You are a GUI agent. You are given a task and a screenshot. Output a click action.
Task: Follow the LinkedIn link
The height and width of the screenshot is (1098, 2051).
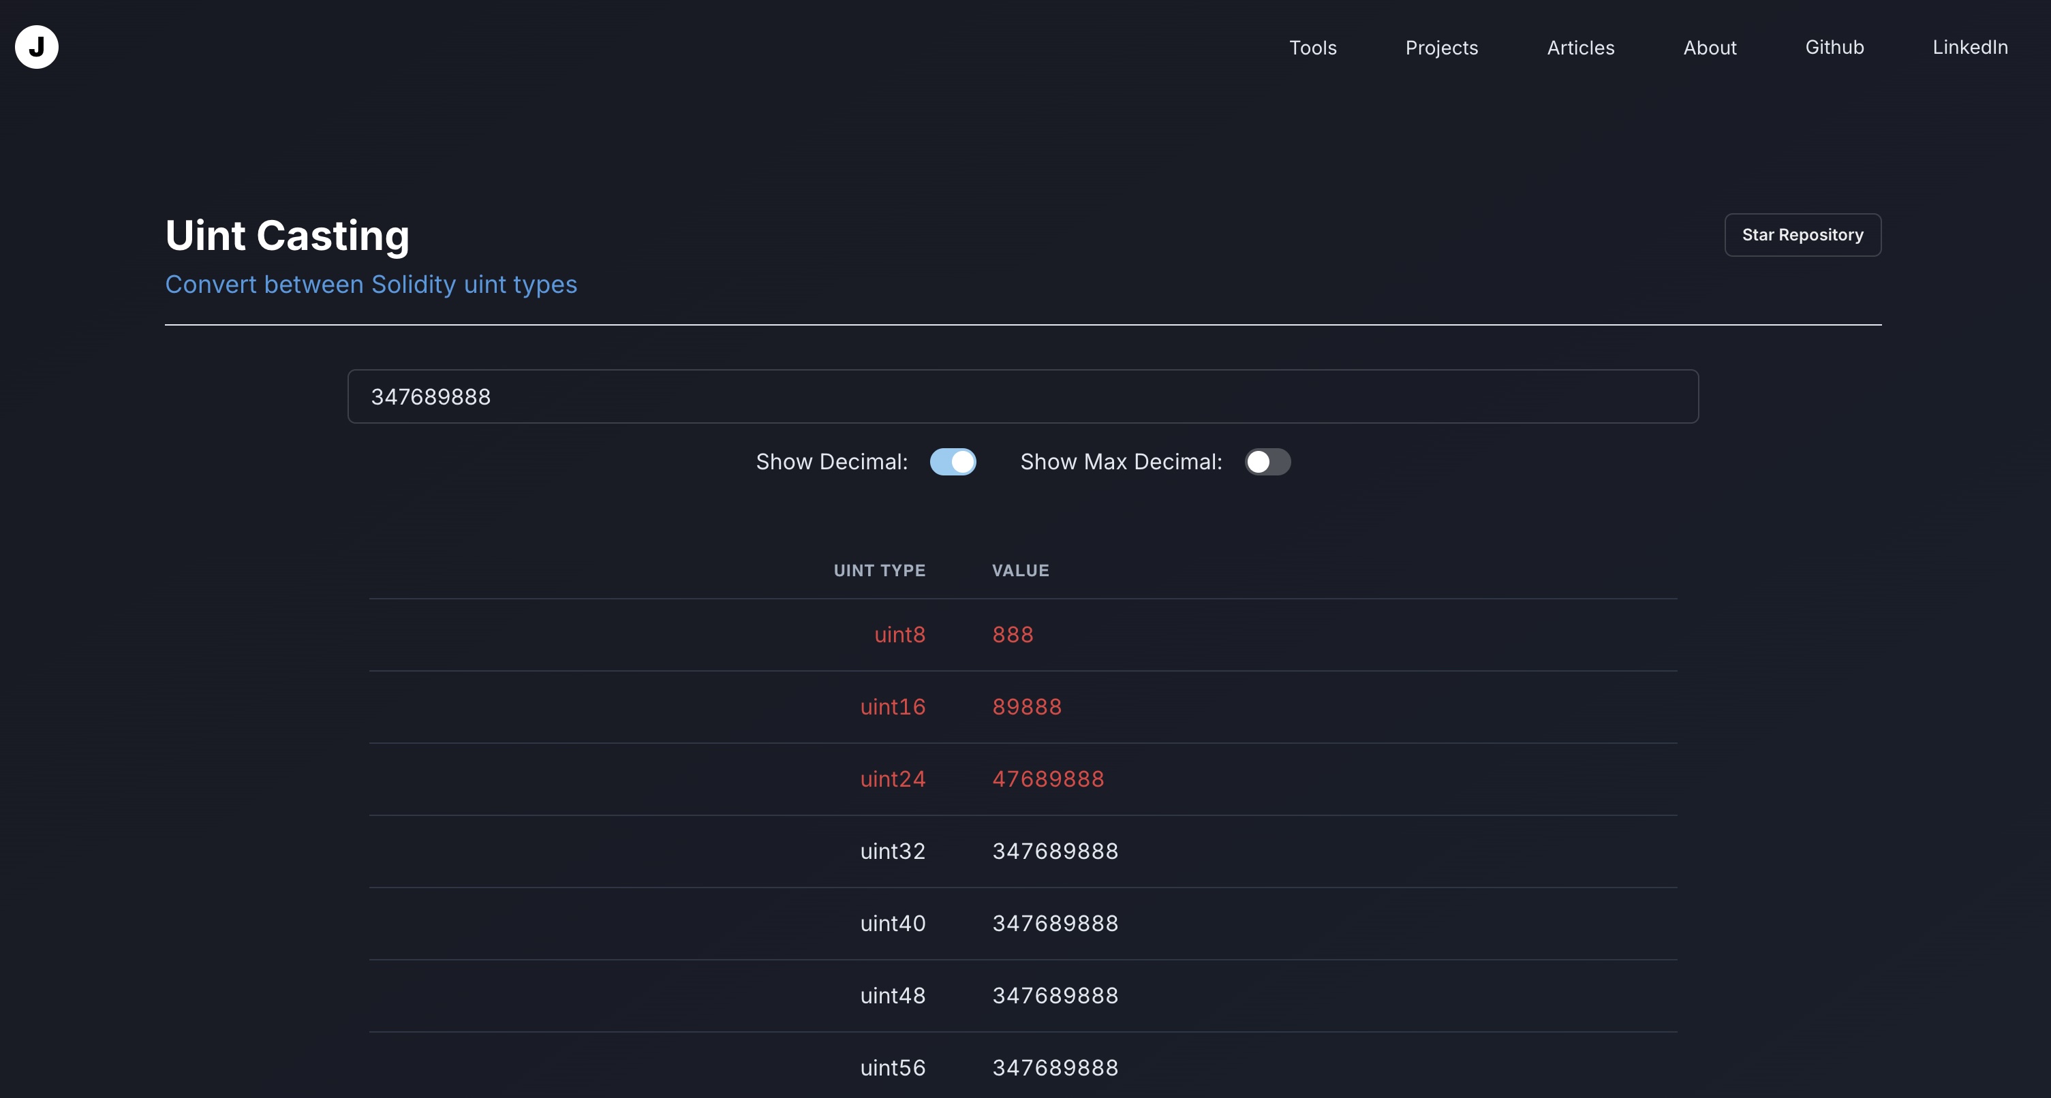pos(1970,48)
